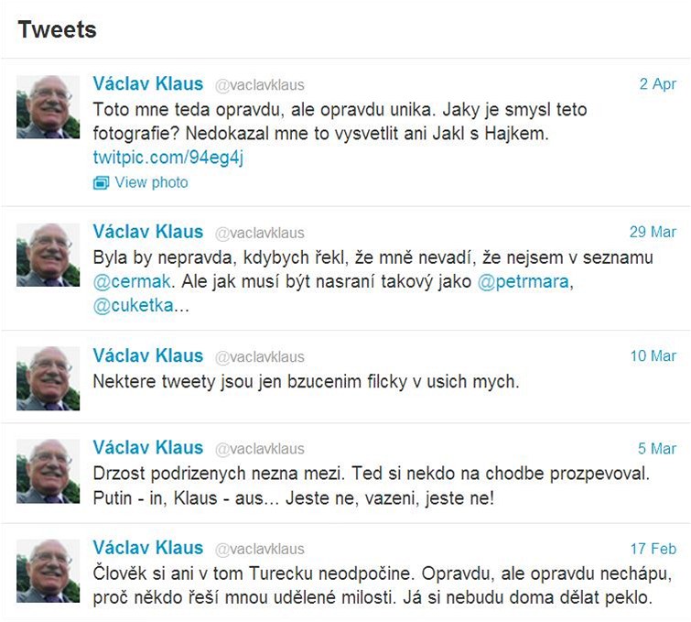This screenshot has height=622, width=691.
Task: Open the 17 Feb timestamp link
Action: (653, 549)
